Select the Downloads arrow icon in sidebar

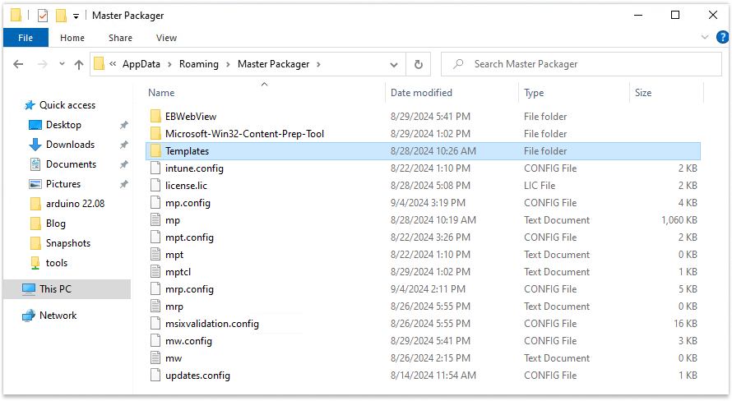(x=35, y=145)
